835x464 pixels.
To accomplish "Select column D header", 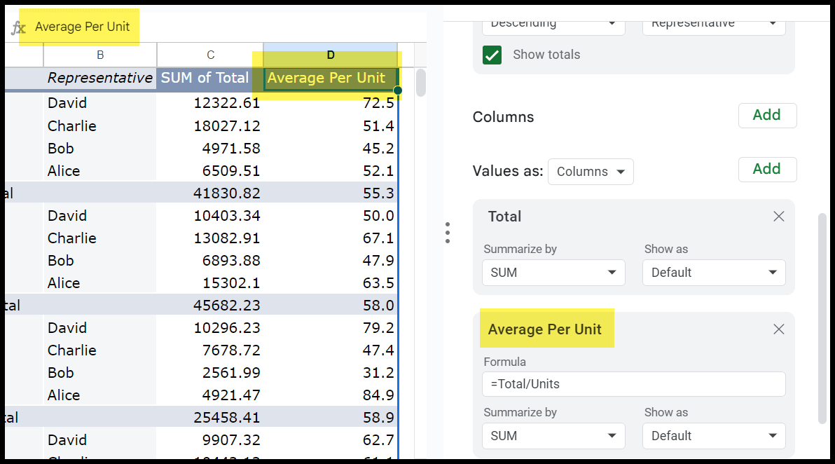I will click(x=330, y=55).
